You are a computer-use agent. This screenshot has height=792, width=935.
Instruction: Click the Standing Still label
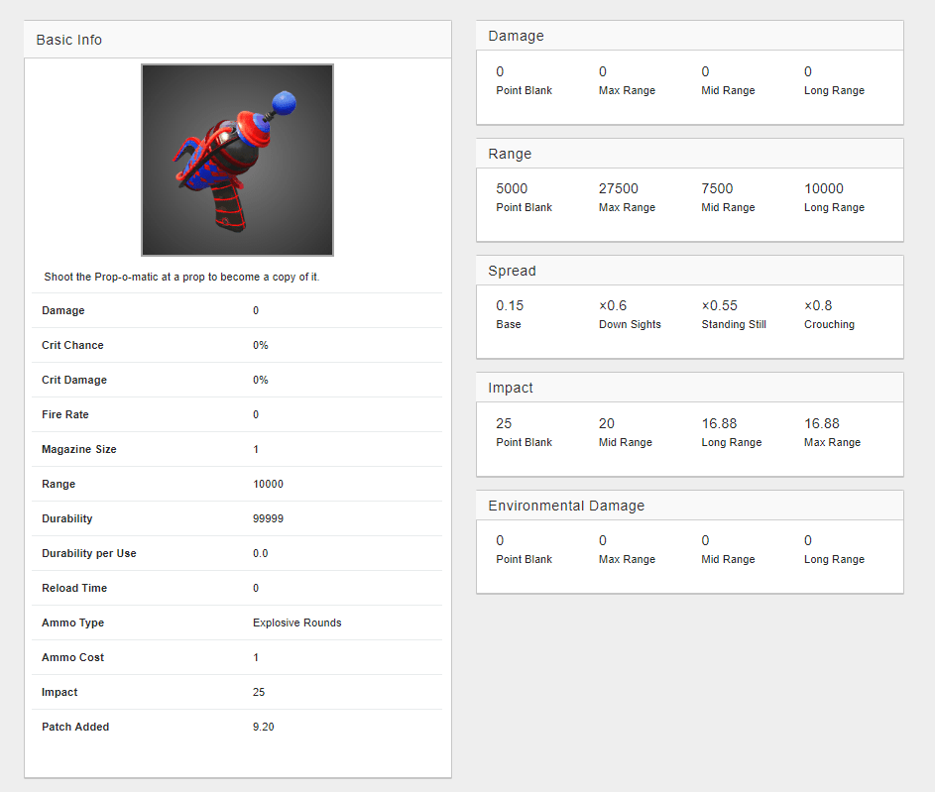tap(734, 324)
